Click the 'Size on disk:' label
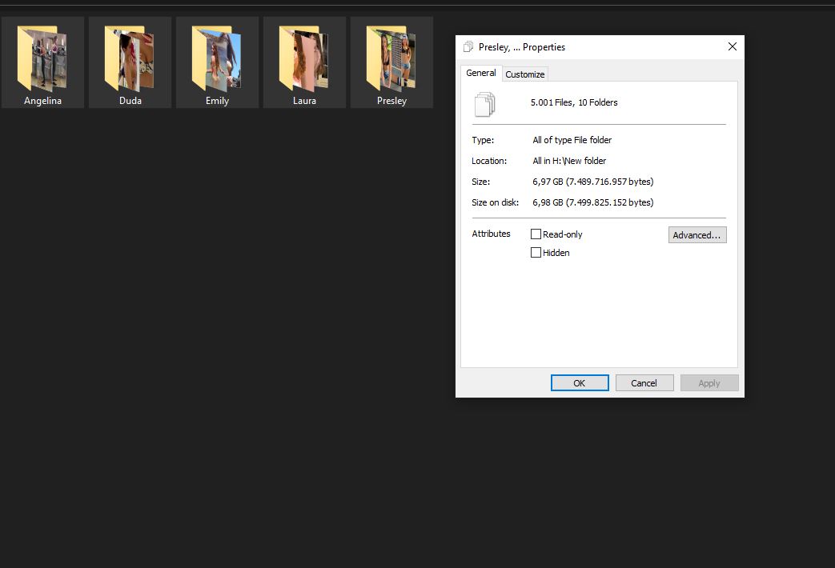Image resolution: width=835 pixels, height=568 pixels. (496, 202)
